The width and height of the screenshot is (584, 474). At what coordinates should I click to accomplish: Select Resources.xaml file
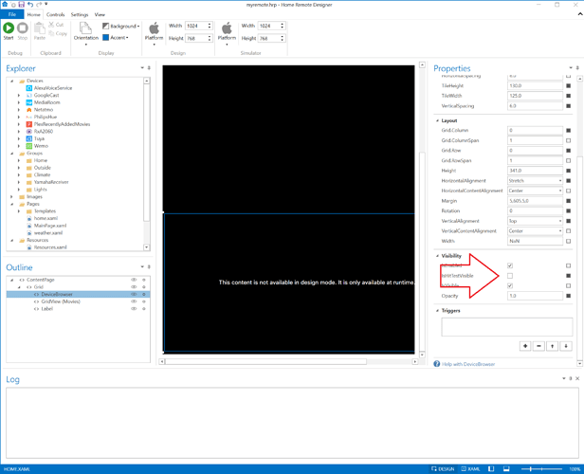click(50, 247)
